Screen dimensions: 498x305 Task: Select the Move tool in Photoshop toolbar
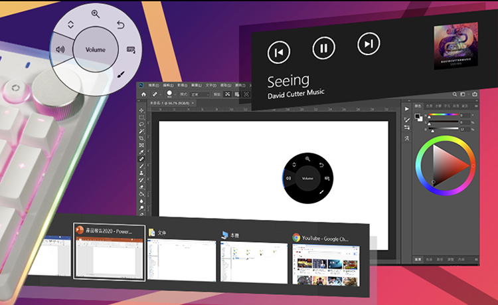tap(142, 109)
